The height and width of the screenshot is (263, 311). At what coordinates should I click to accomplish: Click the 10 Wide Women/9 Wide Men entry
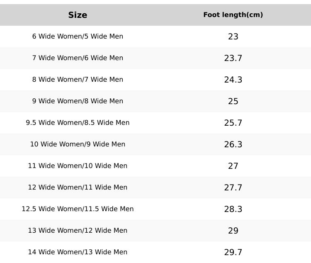tap(78, 144)
